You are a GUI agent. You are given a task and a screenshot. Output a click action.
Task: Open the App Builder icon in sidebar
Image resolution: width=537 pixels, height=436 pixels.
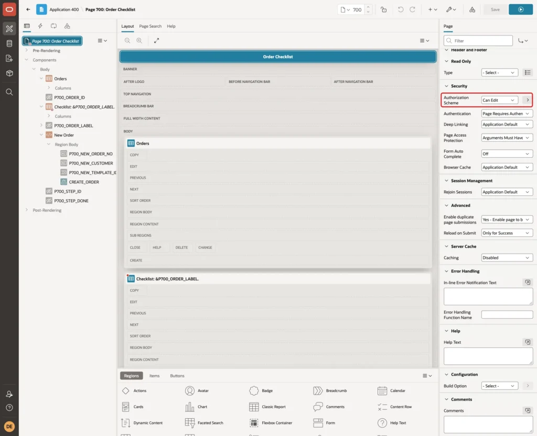pos(9,28)
